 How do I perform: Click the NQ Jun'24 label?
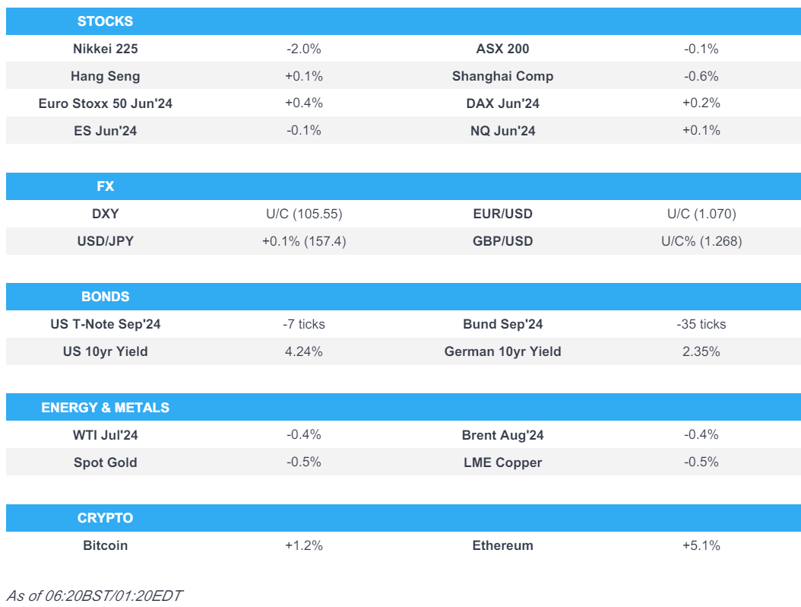tap(502, 131)
